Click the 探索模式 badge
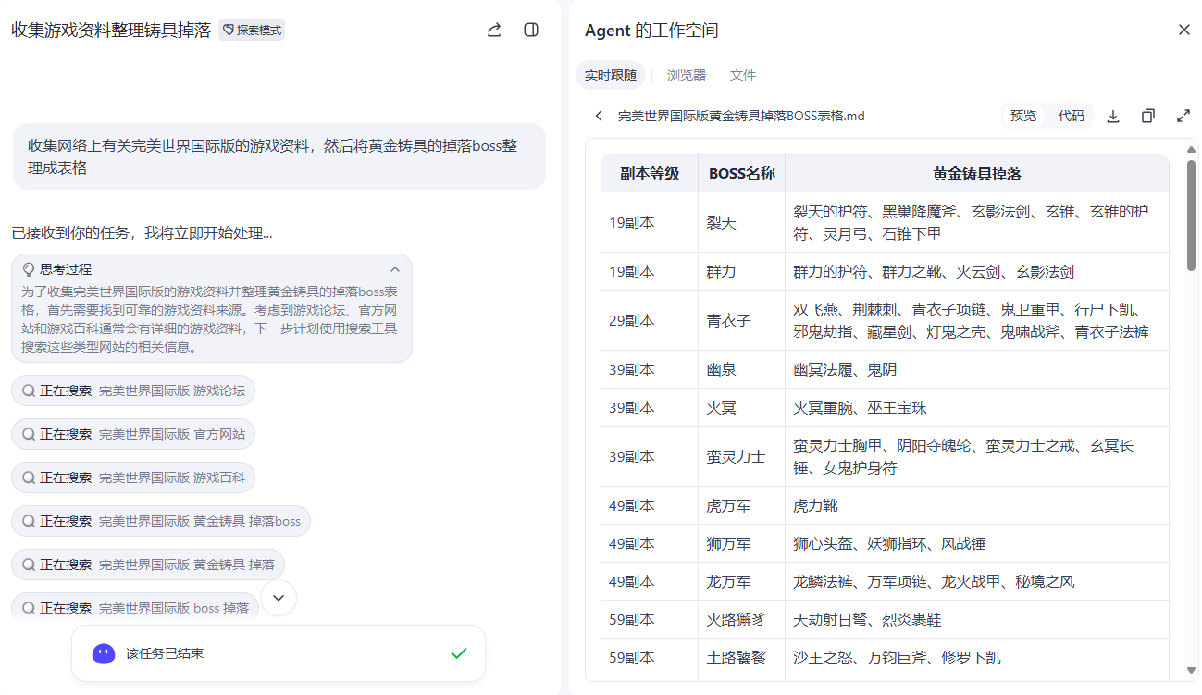1202x695 pixels. tap(252, 30)
